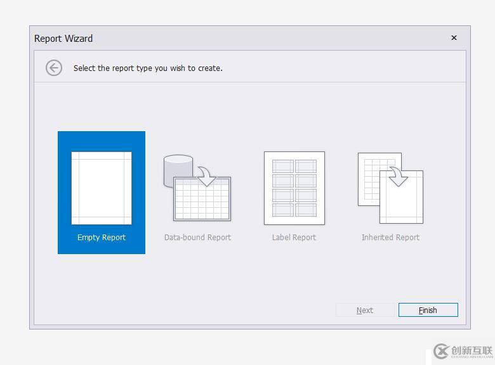
Task: Click the "Label Report" caption
Action: (x=294, y=238)
